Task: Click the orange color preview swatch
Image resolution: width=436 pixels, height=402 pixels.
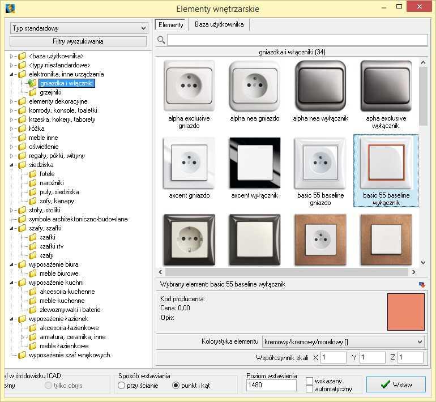Action: 406,312
